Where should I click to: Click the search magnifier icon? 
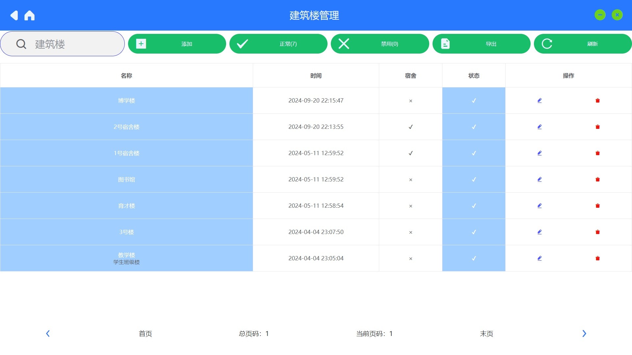(x=21, y=44)
